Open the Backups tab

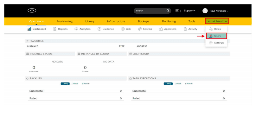[x=144, y=21]
